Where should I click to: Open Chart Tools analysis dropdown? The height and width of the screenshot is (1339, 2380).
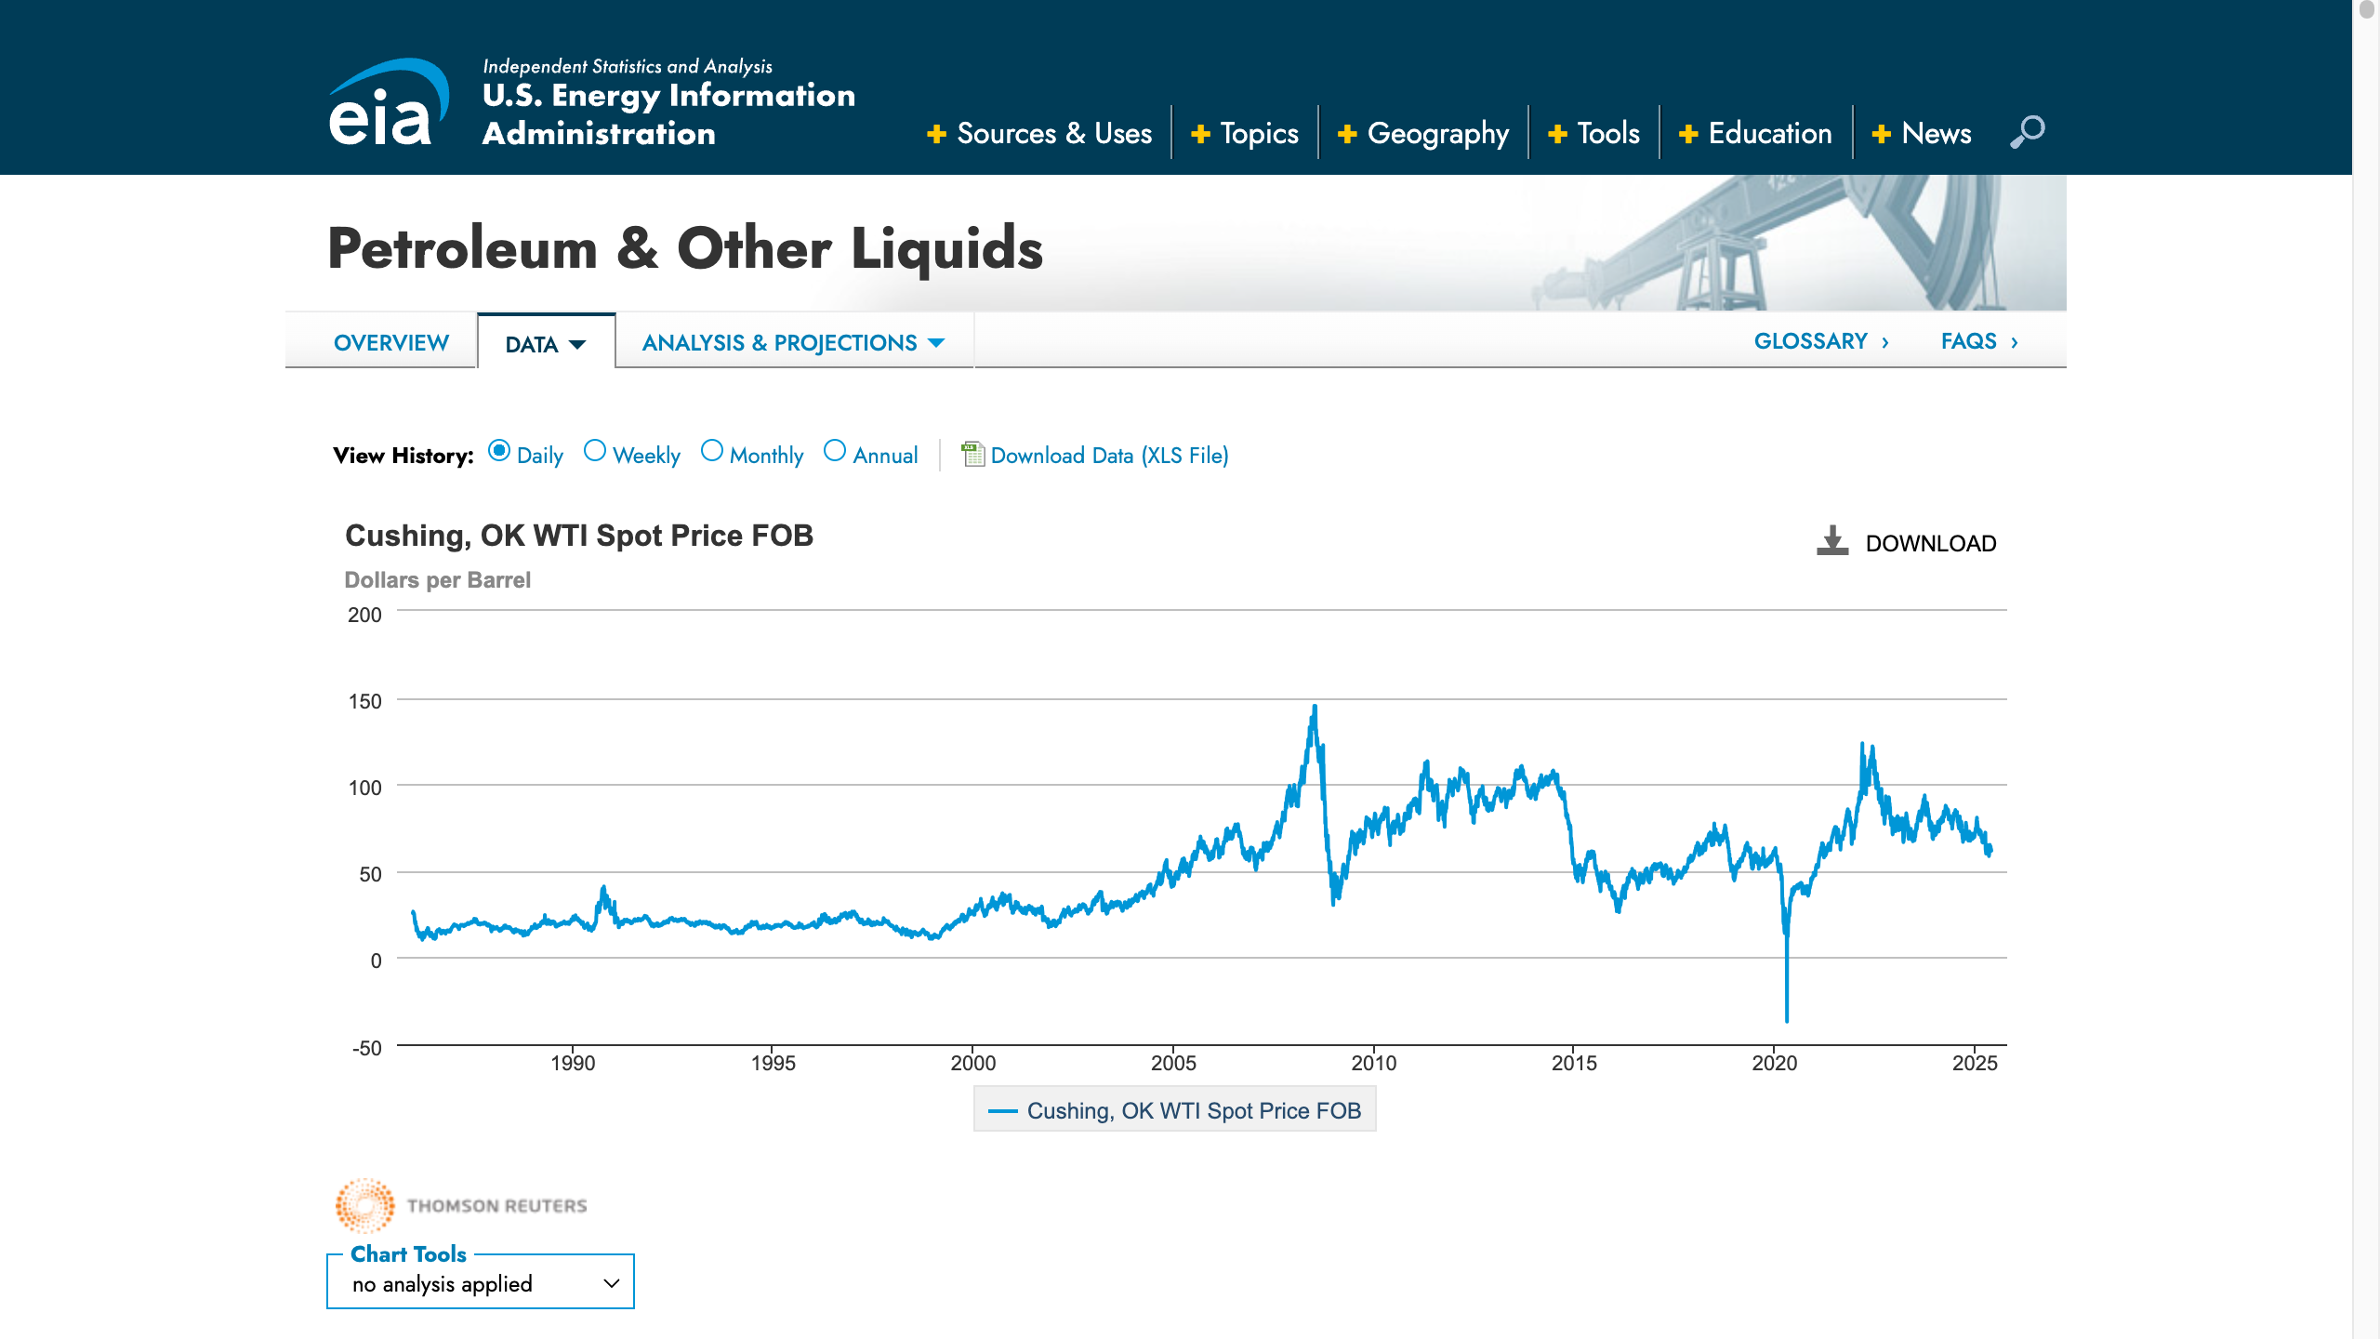[x=480, y=1283]
